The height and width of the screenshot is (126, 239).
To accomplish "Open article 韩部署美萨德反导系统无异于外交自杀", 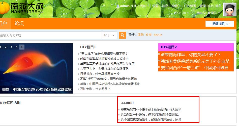I will click(195, 61).
